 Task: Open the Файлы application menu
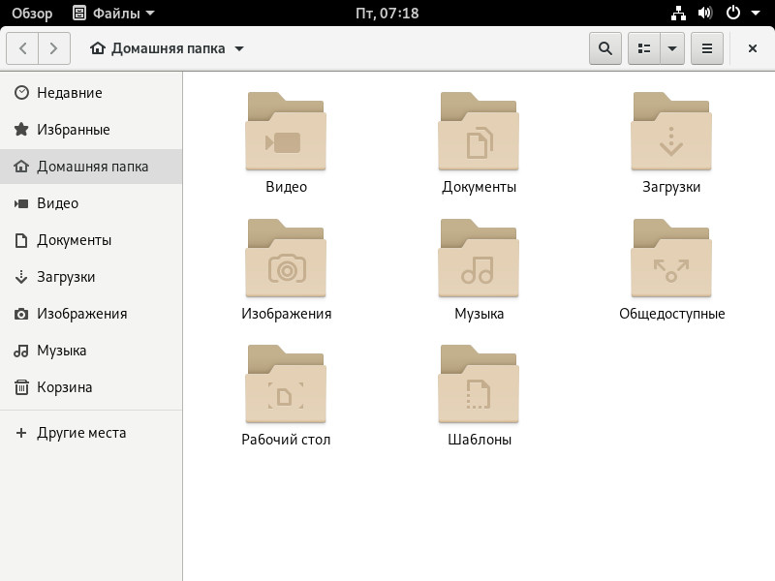point(113,13)
